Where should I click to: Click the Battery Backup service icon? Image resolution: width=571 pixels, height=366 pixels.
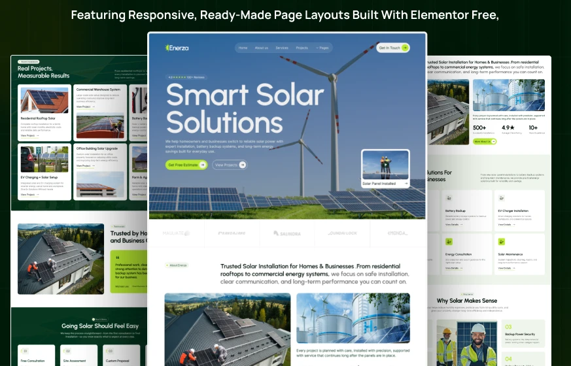(449, 198)
